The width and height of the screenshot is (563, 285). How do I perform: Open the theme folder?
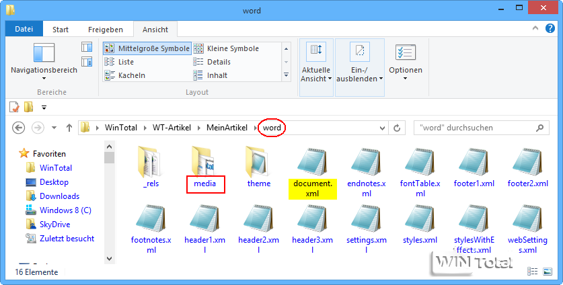[x=258, y=167]
